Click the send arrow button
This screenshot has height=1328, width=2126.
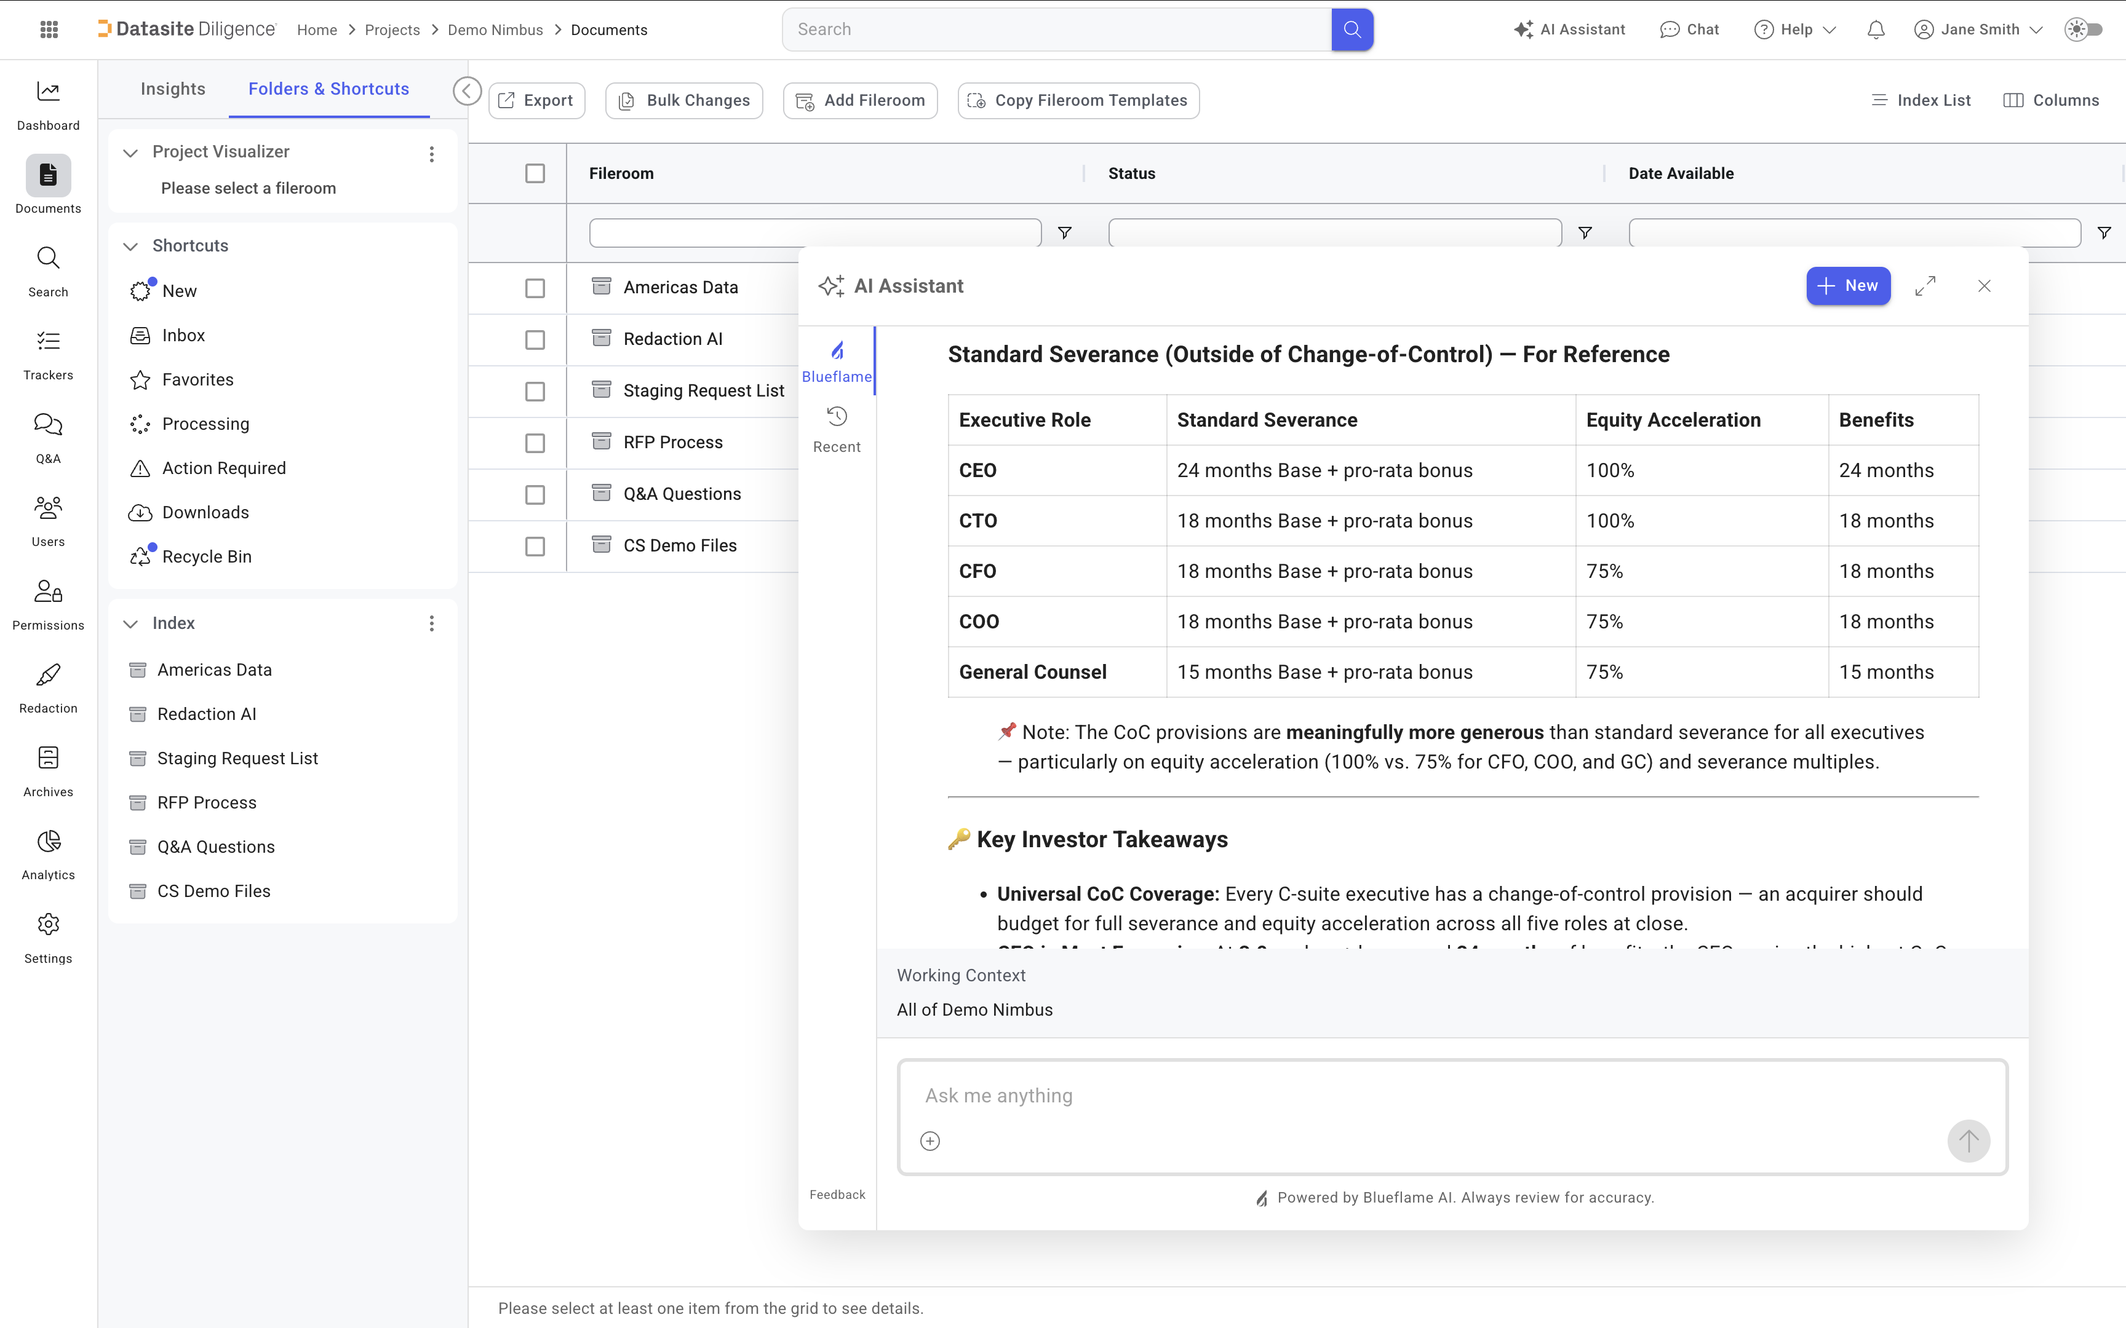(x=1968, y=1141)
